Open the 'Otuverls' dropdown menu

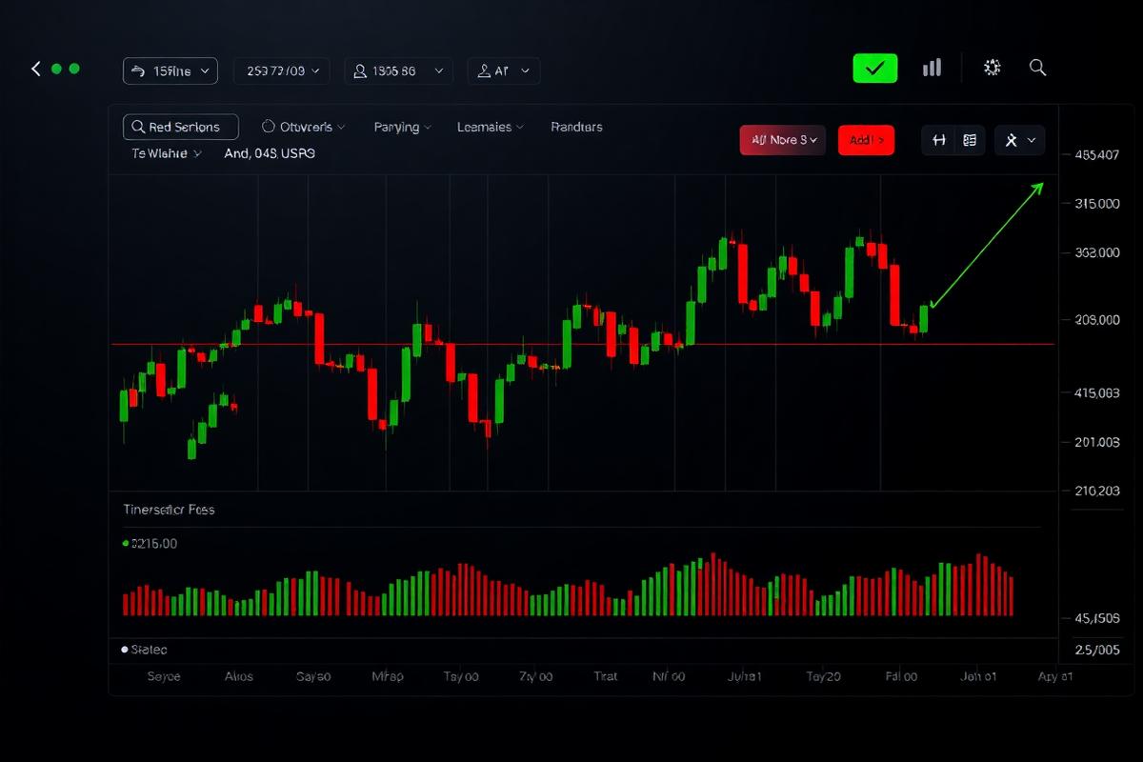(303, 127)
